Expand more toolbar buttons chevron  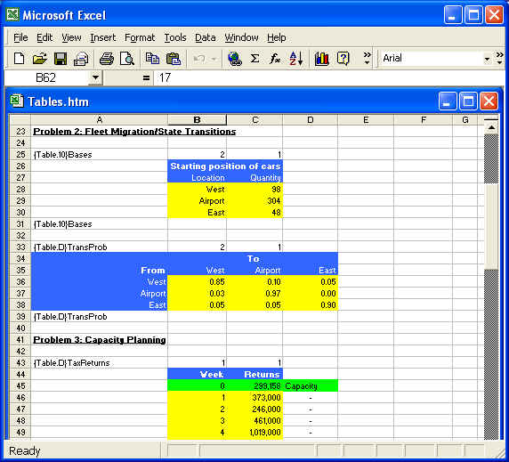pyautogui.click(x=368, y=59)
